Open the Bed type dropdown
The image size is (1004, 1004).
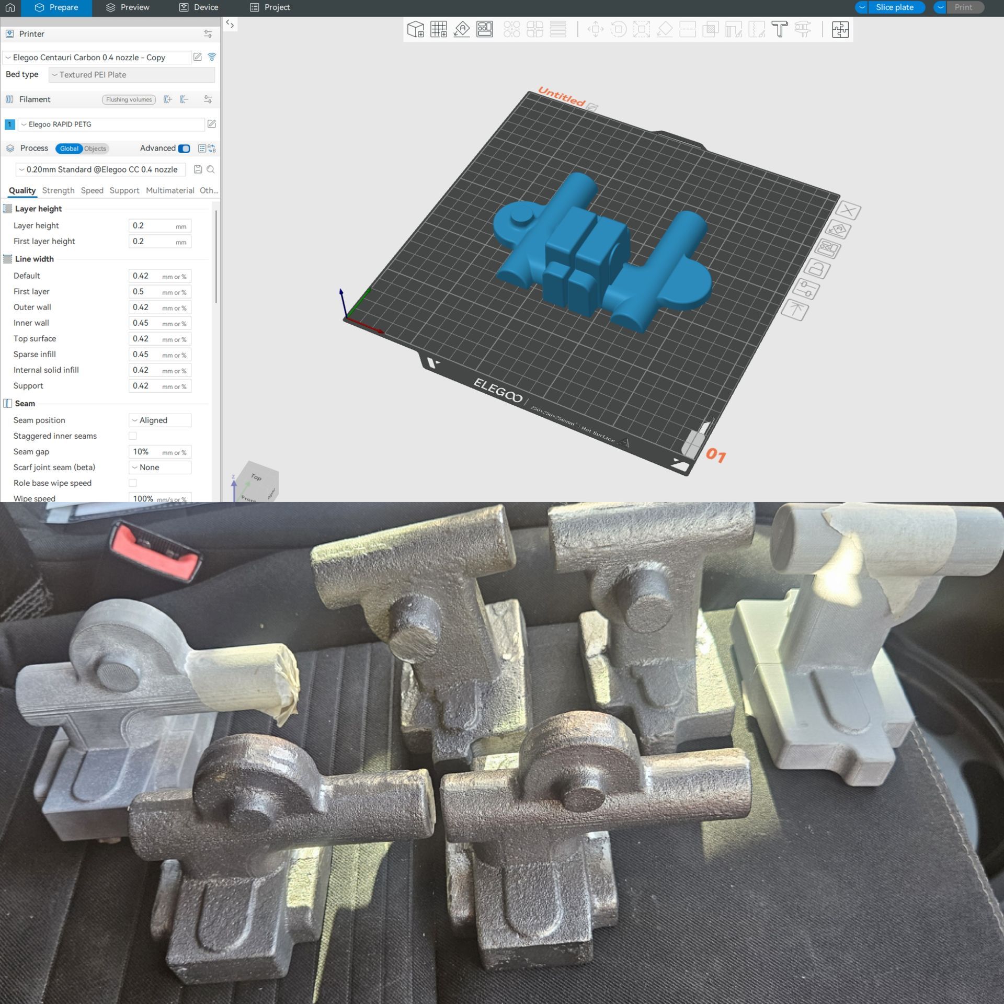coord(131,75)
